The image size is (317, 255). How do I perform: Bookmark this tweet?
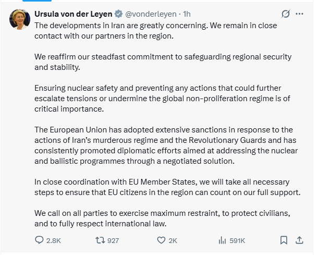click(x=284, y=240)
